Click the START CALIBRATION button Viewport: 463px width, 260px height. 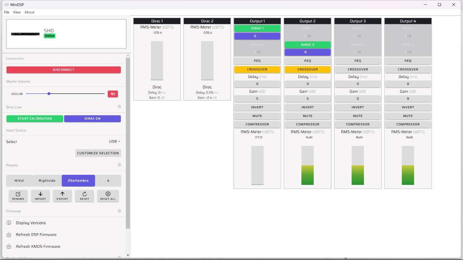[35, 118]
